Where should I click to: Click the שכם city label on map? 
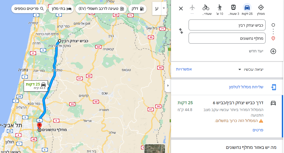[105, 93]
